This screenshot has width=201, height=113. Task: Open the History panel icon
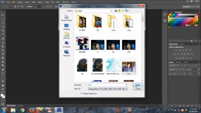[x=165, y=15]
